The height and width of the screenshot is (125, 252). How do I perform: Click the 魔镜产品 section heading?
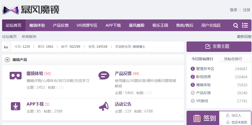(20, 60)
